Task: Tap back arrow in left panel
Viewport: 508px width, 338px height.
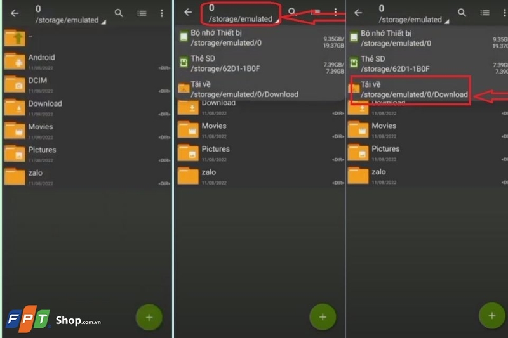Action: (15, 13)
